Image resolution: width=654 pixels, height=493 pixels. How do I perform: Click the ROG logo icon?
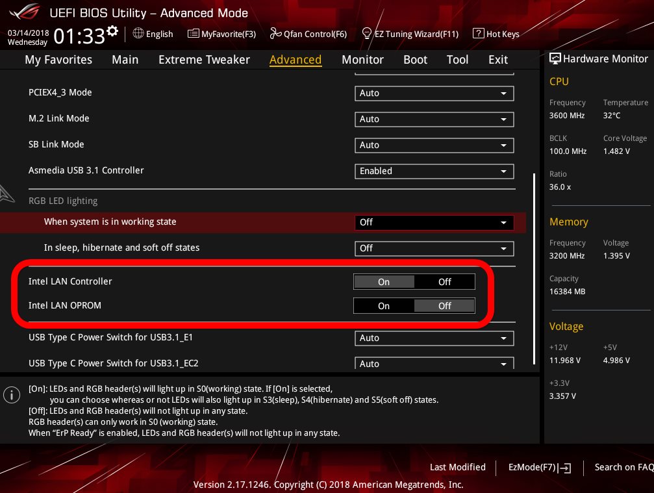pyautogui.click(x=25, y=12)
